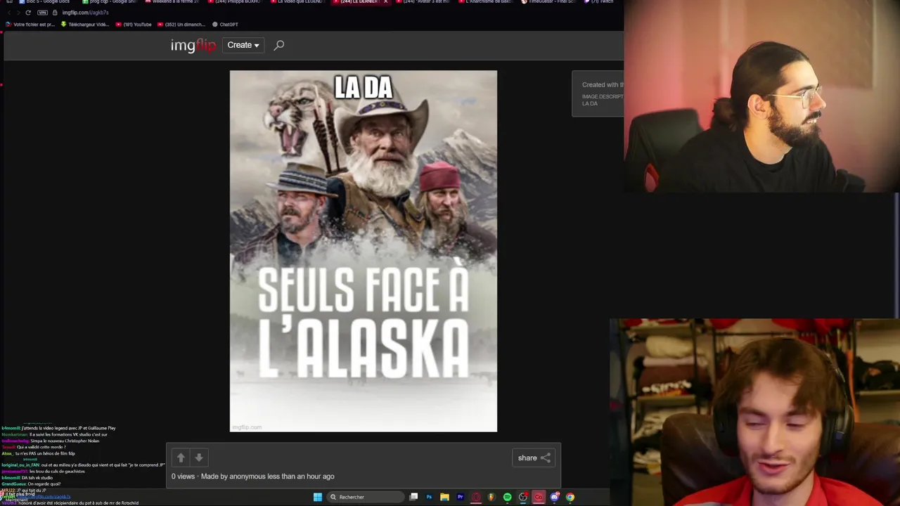This screenshot has width=900, height=506.
Task: Launch Photoshop from taskbar
Action: (x=429, y=497)
